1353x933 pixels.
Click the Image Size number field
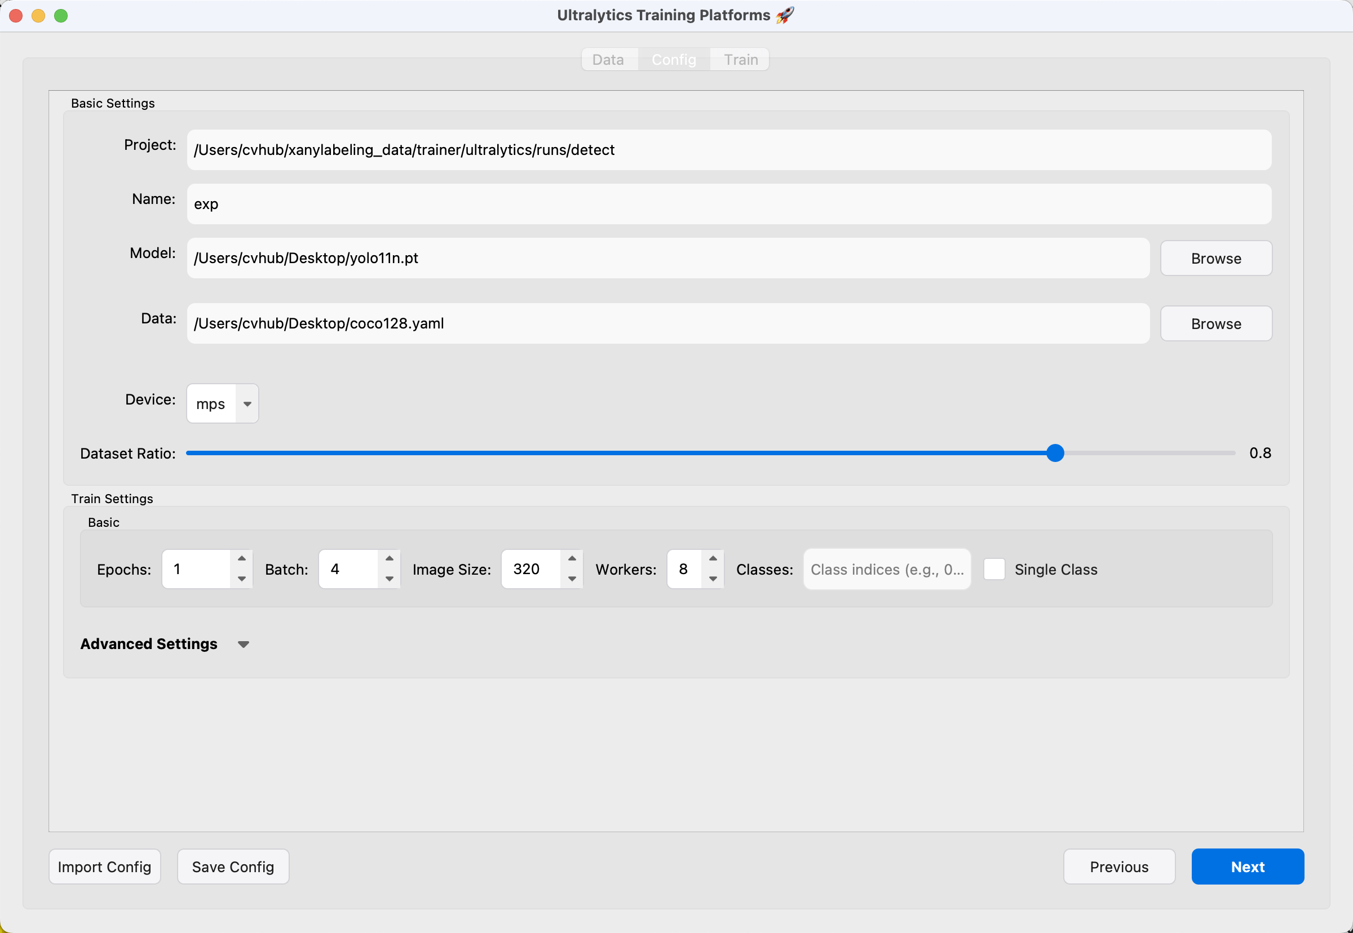pos(532,570)
